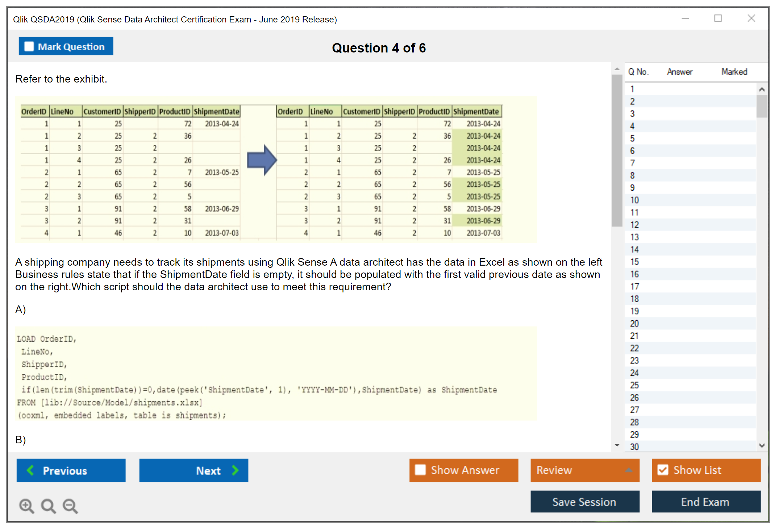Select question 12 in the list
Image resolution: width=779 pixels, height=532 pixels.
click(634, 225)
